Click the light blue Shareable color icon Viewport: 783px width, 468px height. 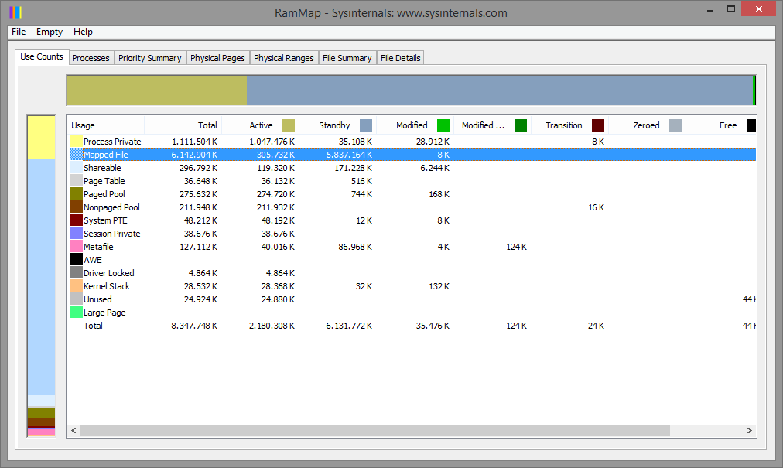pyautogui.click(x=77, y=168)
